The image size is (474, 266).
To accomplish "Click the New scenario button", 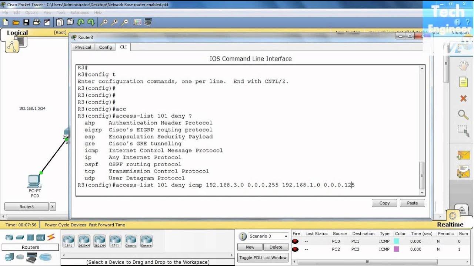I will pos(250,247).
